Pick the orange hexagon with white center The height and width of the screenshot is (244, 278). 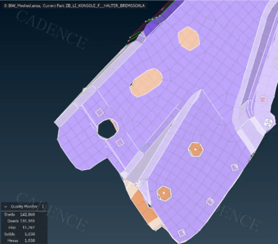[195, 150]
